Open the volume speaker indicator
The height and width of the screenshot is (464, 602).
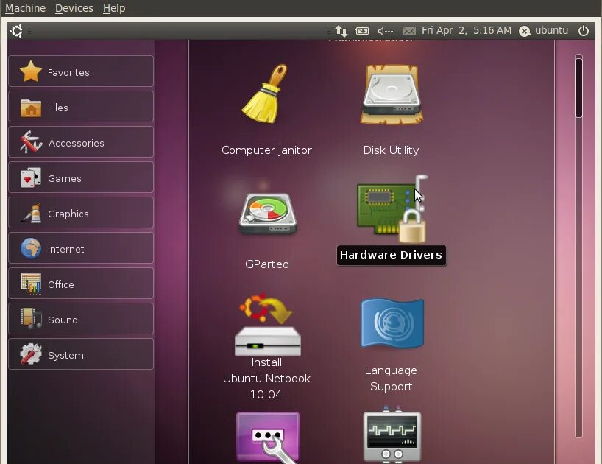pos(385,31)
